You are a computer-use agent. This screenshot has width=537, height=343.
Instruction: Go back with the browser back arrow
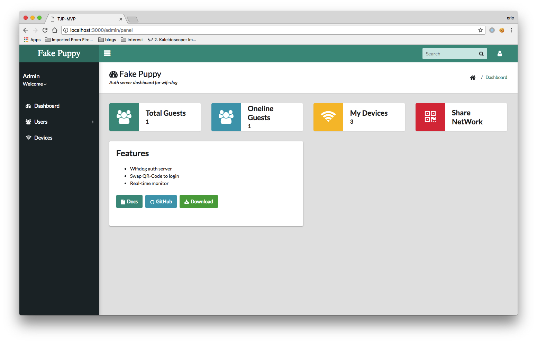tap(26, 30)
